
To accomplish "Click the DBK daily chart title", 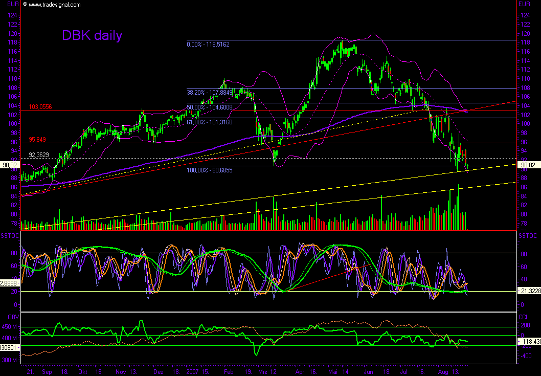I will coord(92,35).
